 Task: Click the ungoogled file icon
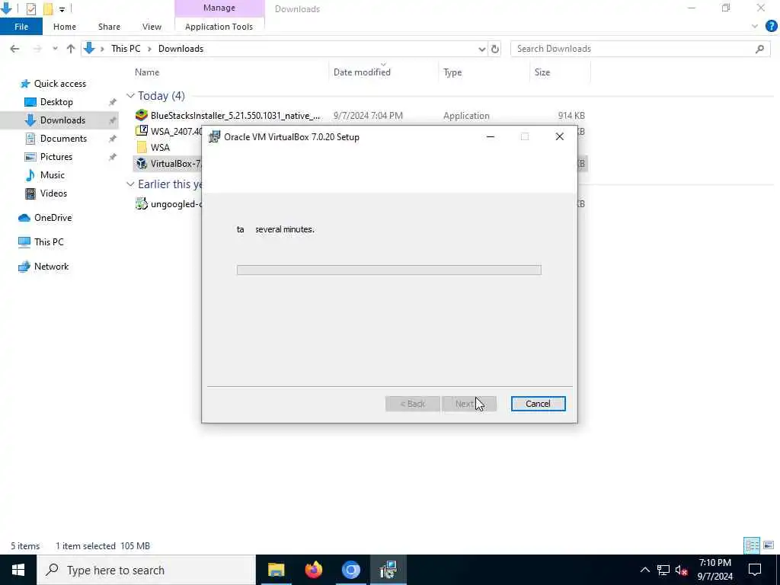click(142, 204)
